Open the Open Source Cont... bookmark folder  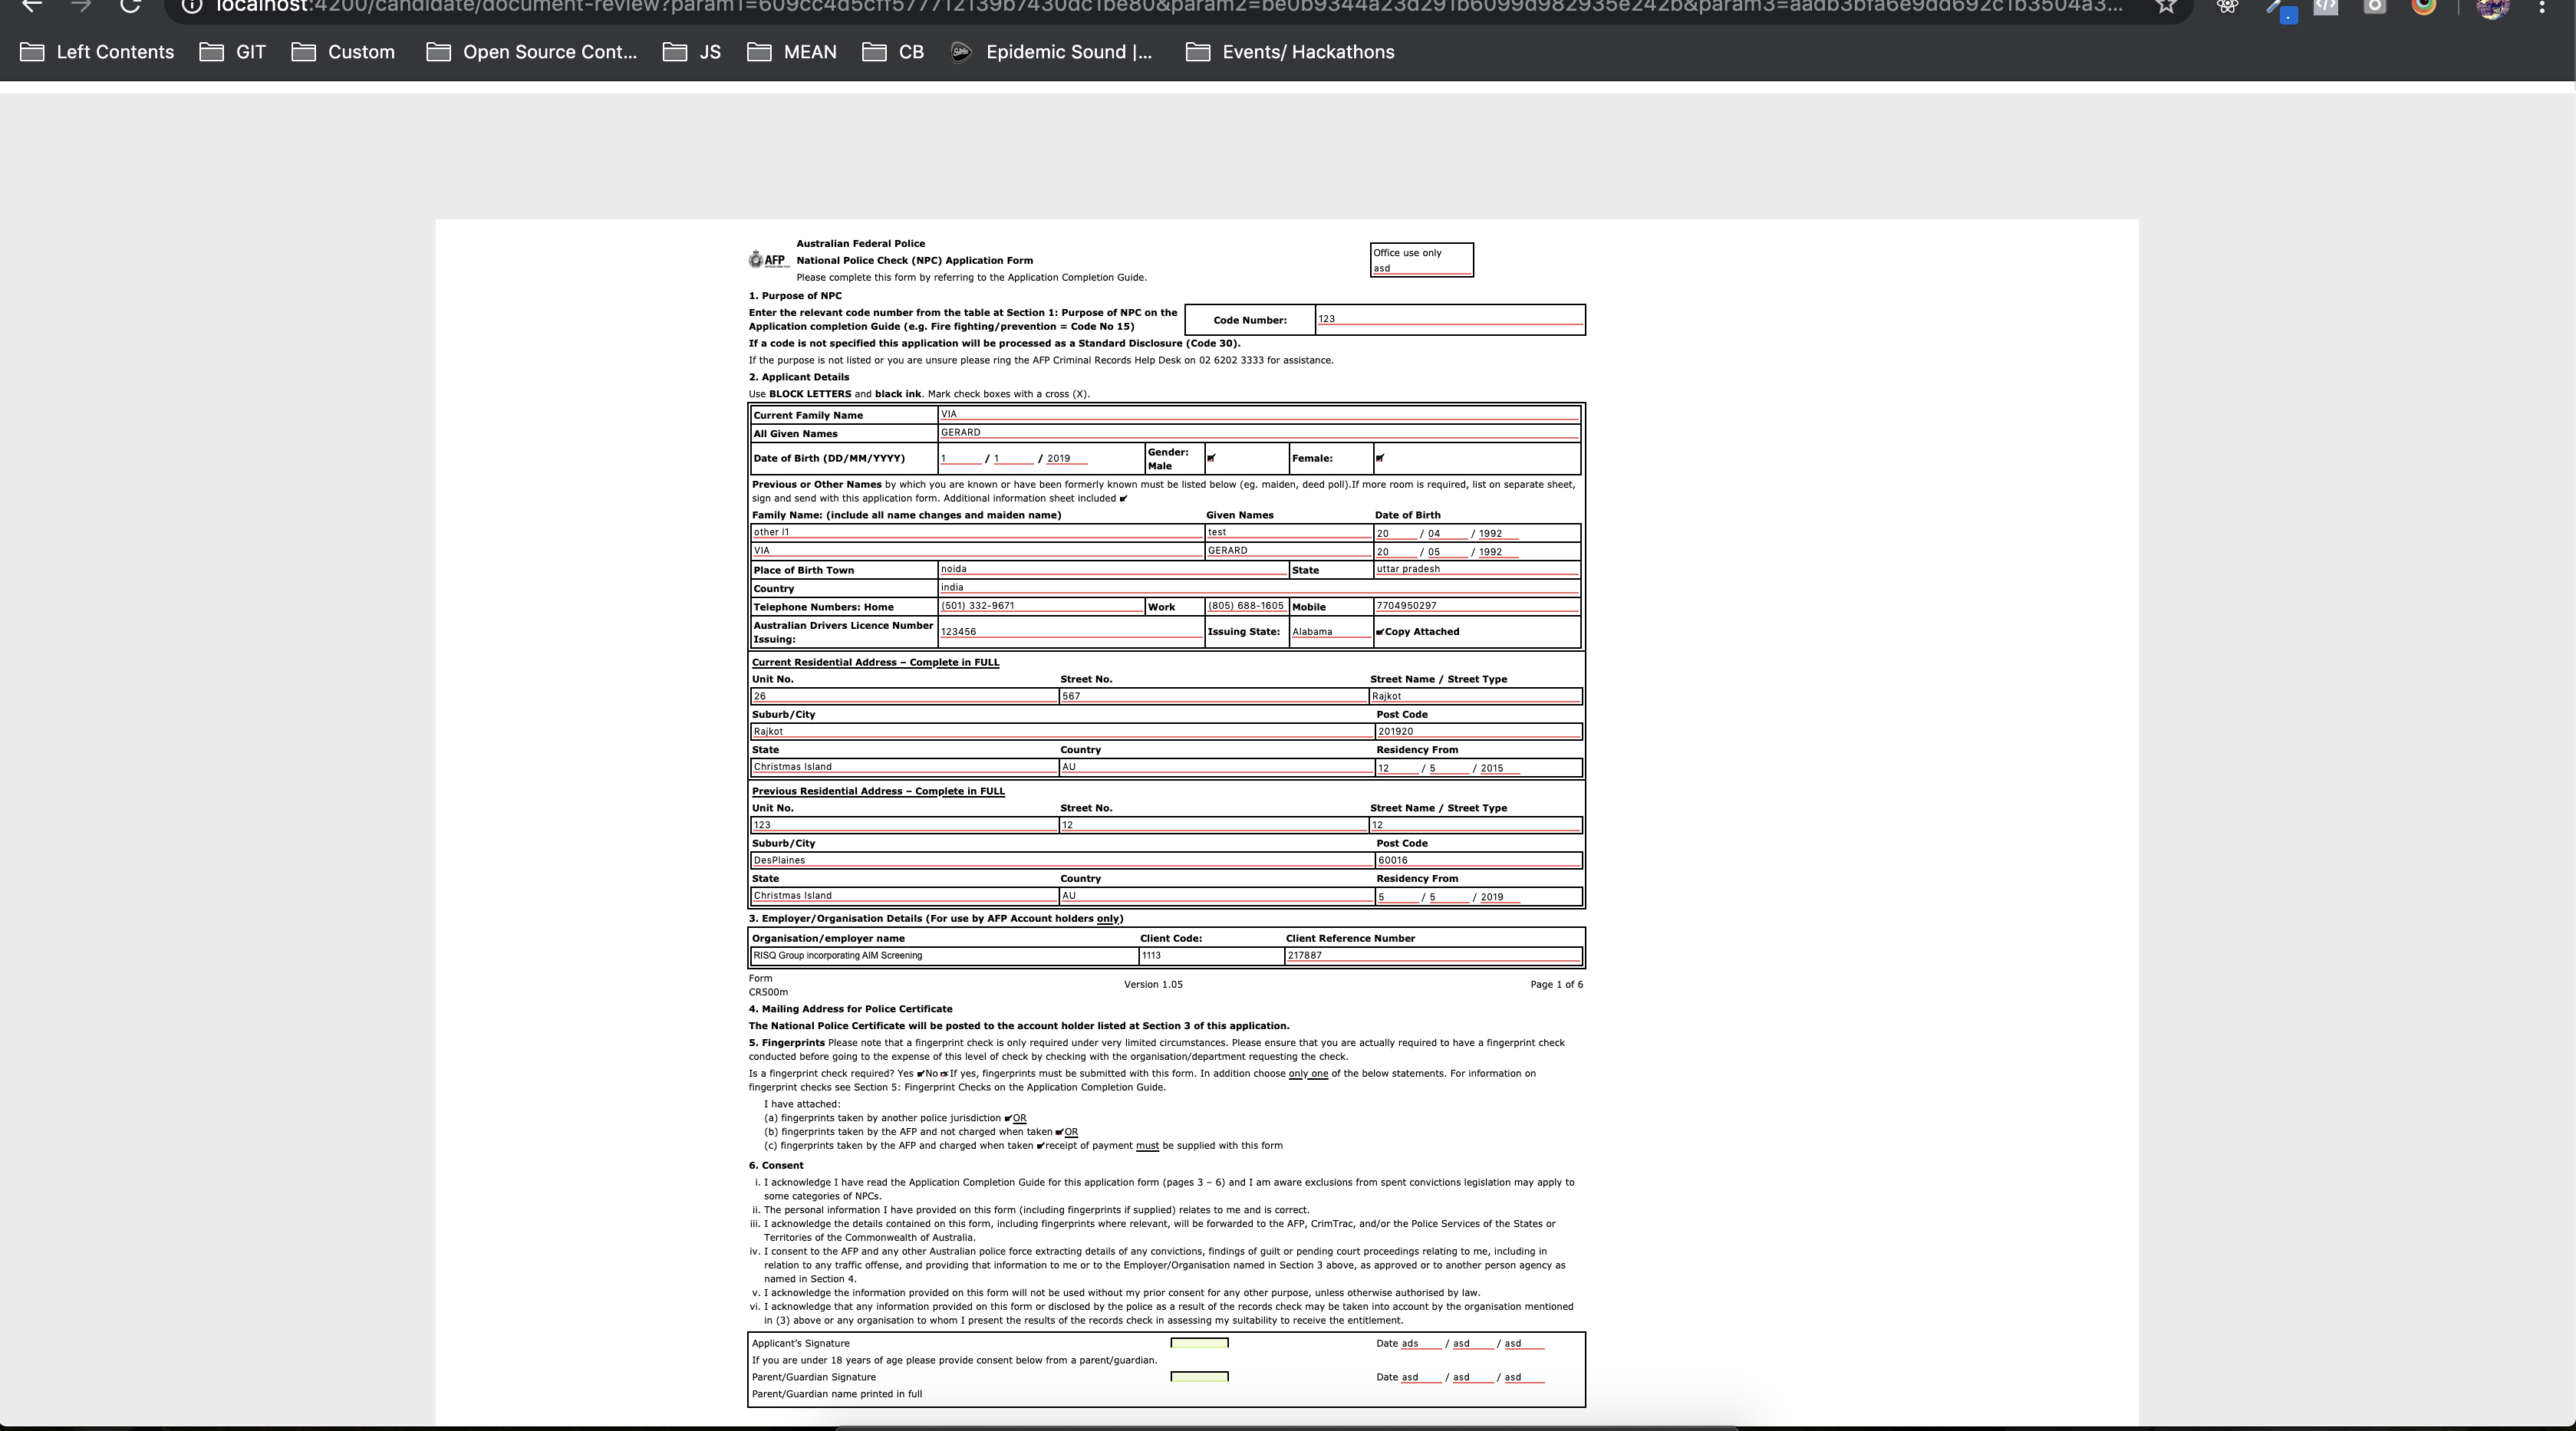(531, 52)
